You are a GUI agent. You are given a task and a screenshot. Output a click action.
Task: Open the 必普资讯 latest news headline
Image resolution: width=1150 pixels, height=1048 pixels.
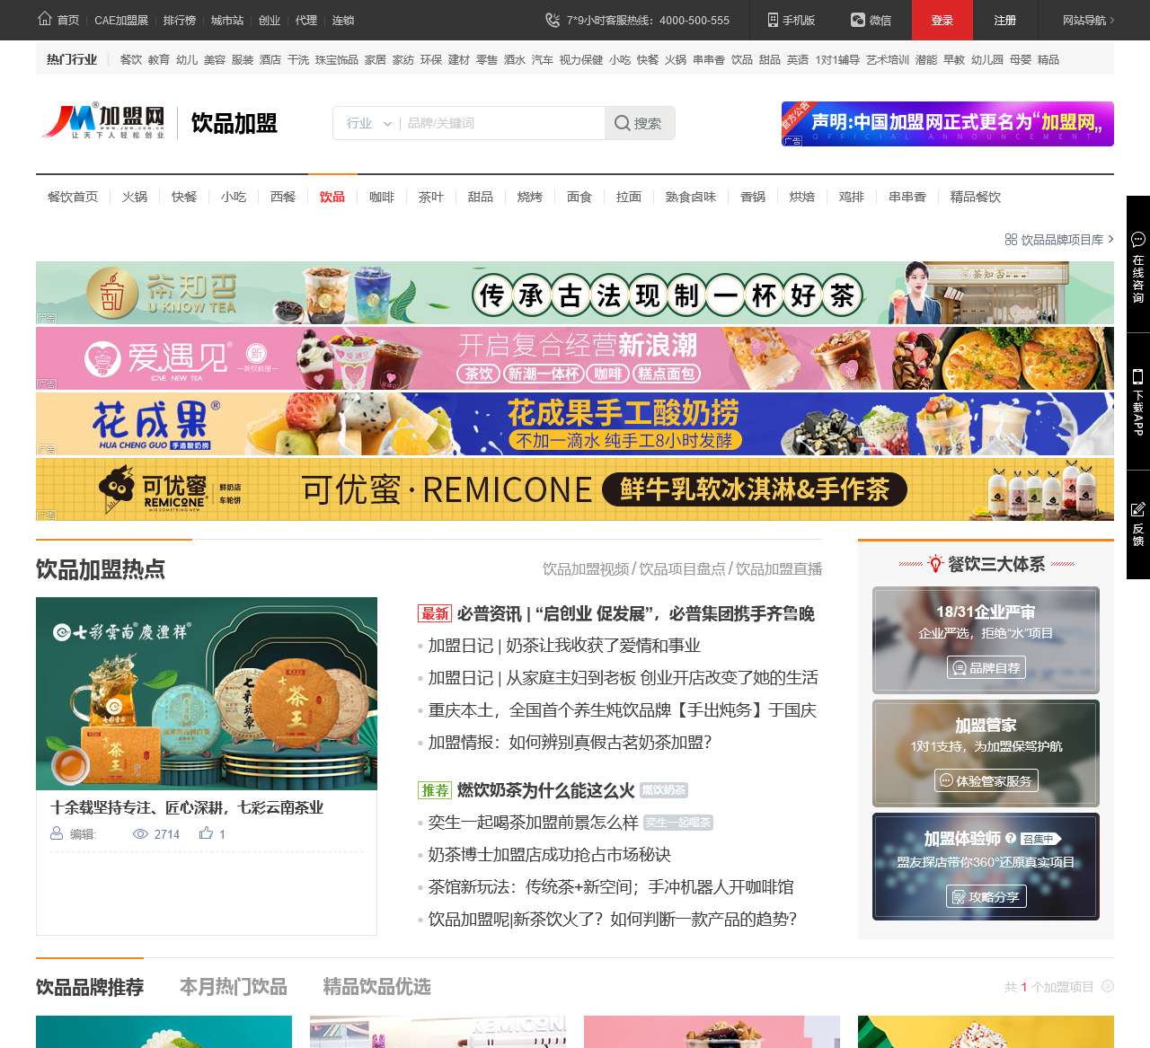[635, 613]
